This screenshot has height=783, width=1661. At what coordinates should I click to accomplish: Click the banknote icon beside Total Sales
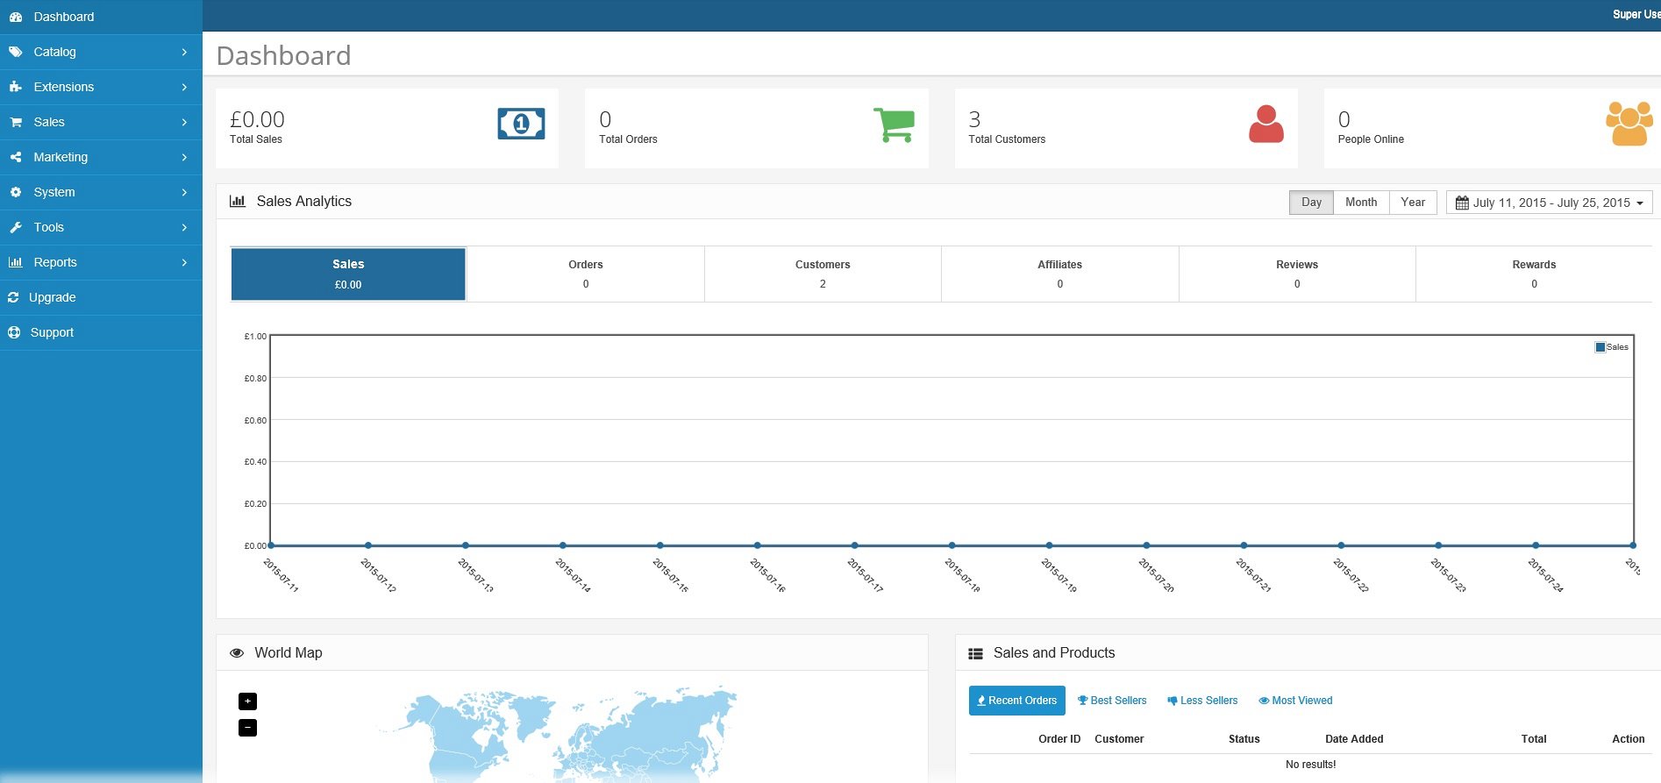click(521, 124)
